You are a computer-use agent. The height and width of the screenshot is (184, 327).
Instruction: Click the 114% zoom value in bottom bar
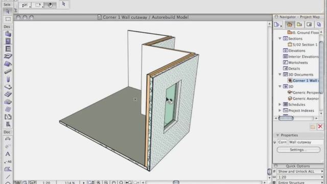(69, 182)
